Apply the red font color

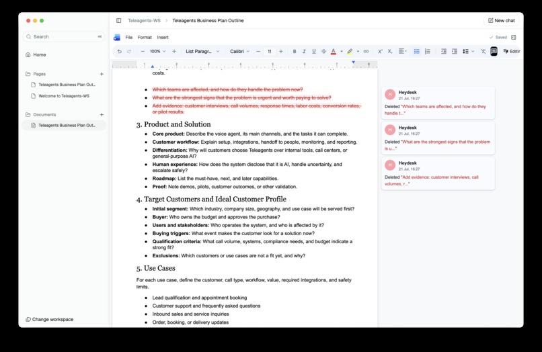click(x=334, y=51)
